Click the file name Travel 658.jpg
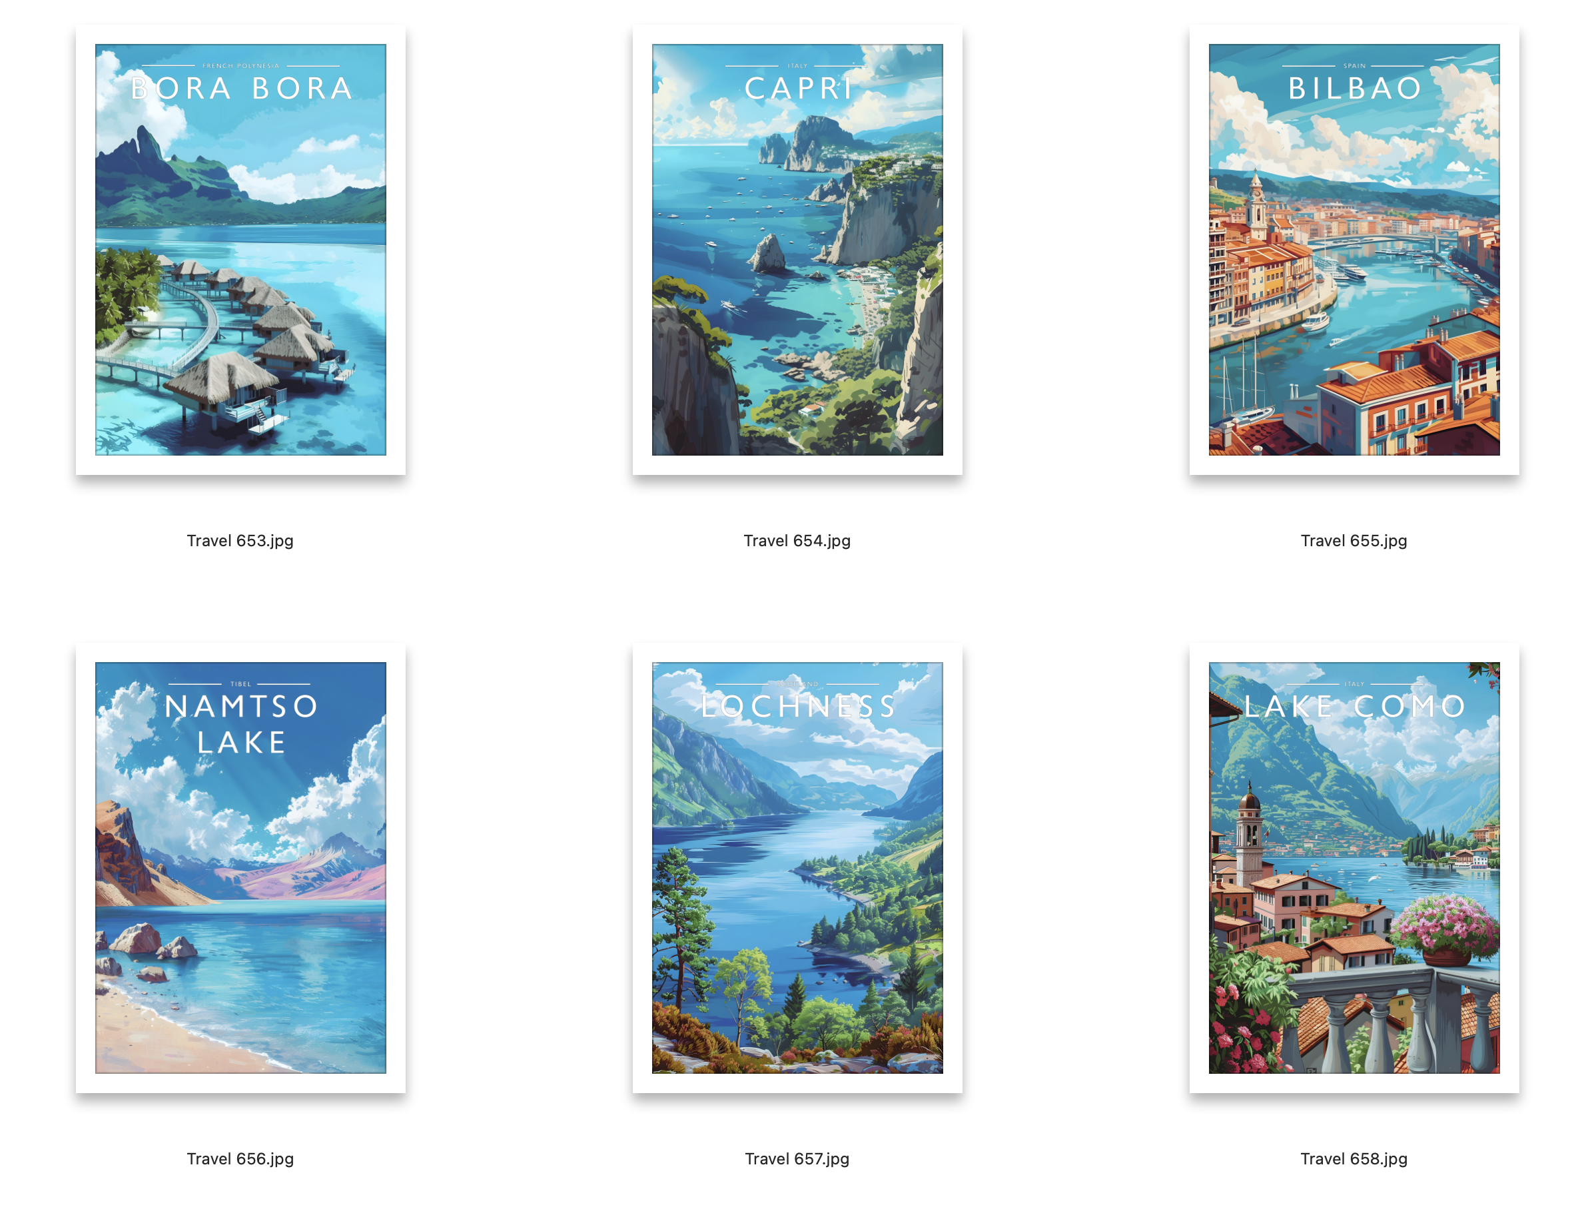Viewport: 1588px width, 1223px height. pyautogui.click(x=1354, y=1158)
